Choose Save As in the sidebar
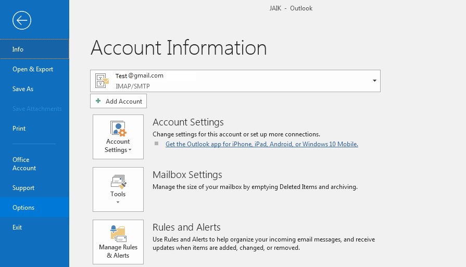Image resolution: width=466 pixels, height=267 pixels. 34,89
